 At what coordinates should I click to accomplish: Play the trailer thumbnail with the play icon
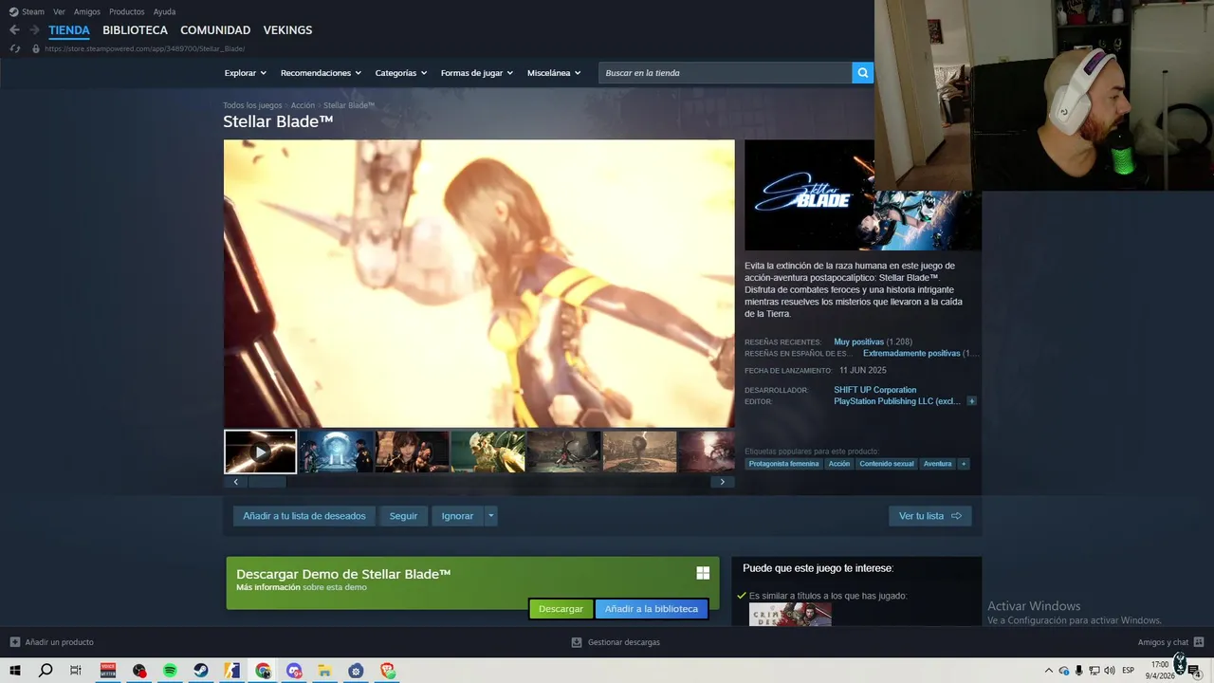260,452
